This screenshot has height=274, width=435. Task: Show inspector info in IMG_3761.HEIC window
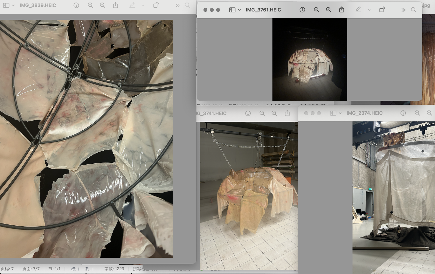pyautogui.click(x=302, y=10)
